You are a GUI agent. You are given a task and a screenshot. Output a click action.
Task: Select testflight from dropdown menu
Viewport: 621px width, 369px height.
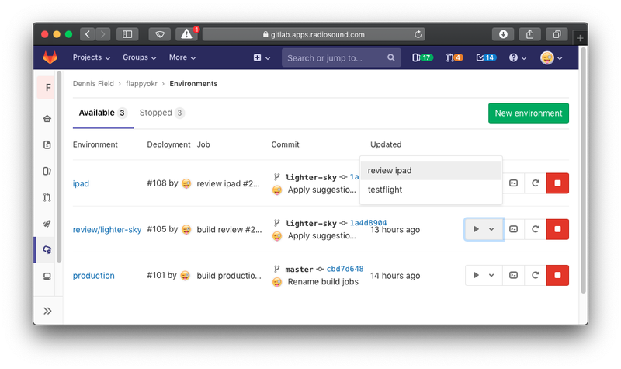431,190
